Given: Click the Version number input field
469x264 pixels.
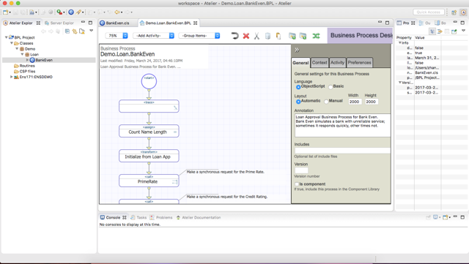Looking at the screenshot, I should [x=301, y=170].
